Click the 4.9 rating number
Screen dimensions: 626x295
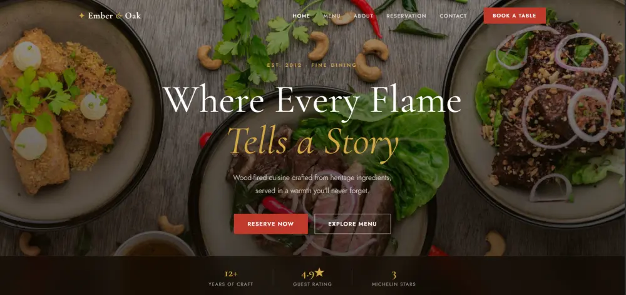coord(307,274)
